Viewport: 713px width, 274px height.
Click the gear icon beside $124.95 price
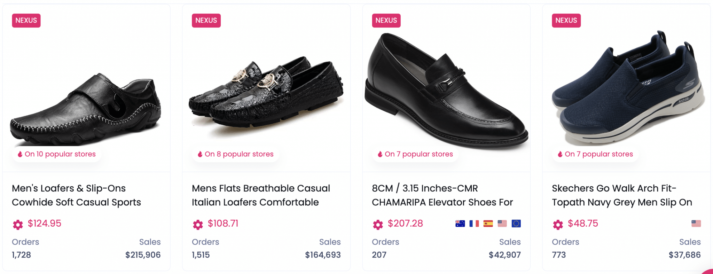[x=18, y=225]
